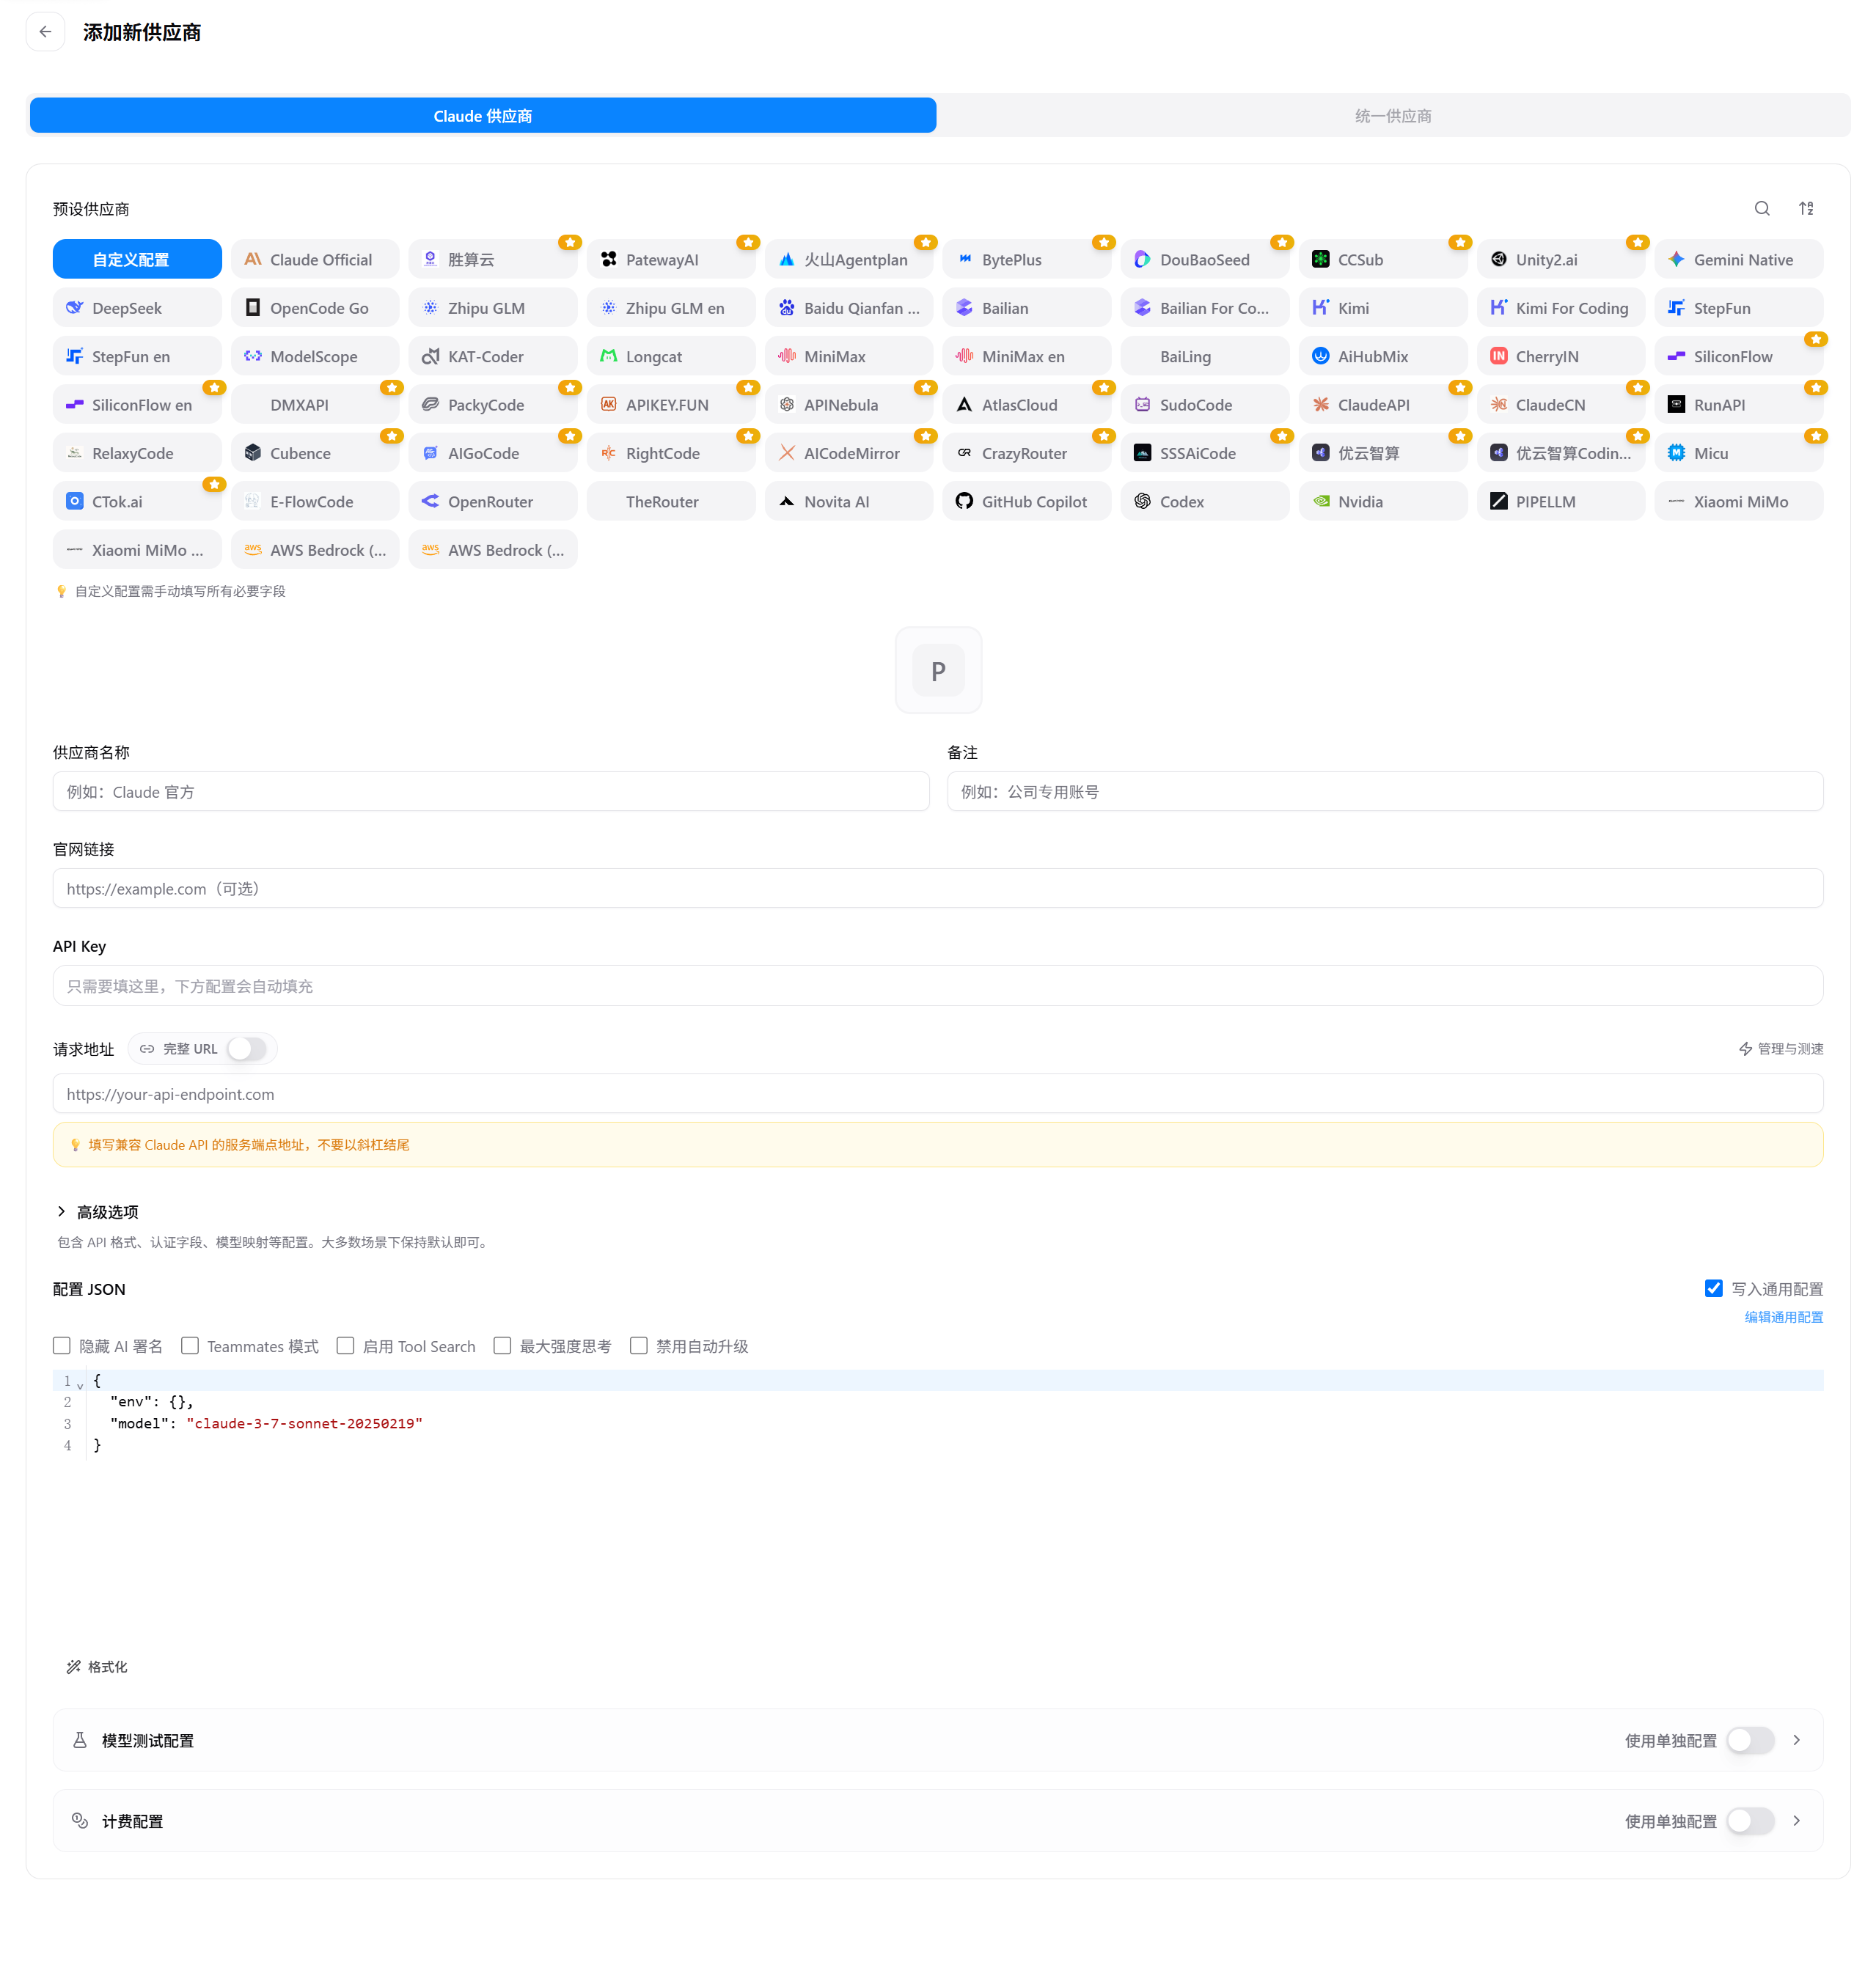1876x1968 pixels.
Task: Select the CTok.ai preset
Action: pyautogui.click(x=137, y=501)
